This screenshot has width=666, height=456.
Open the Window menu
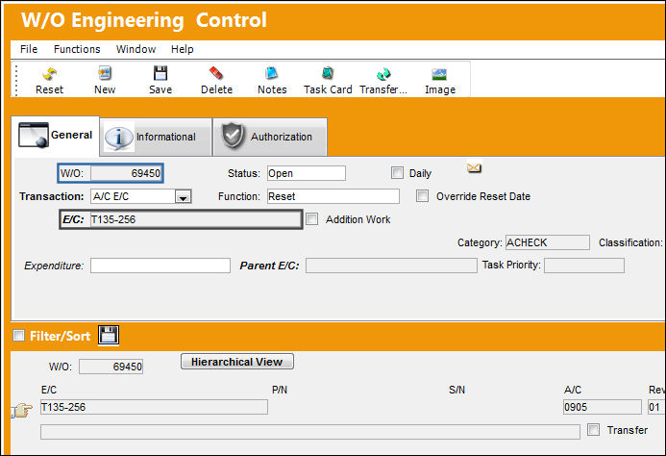[x=136, y=49]
